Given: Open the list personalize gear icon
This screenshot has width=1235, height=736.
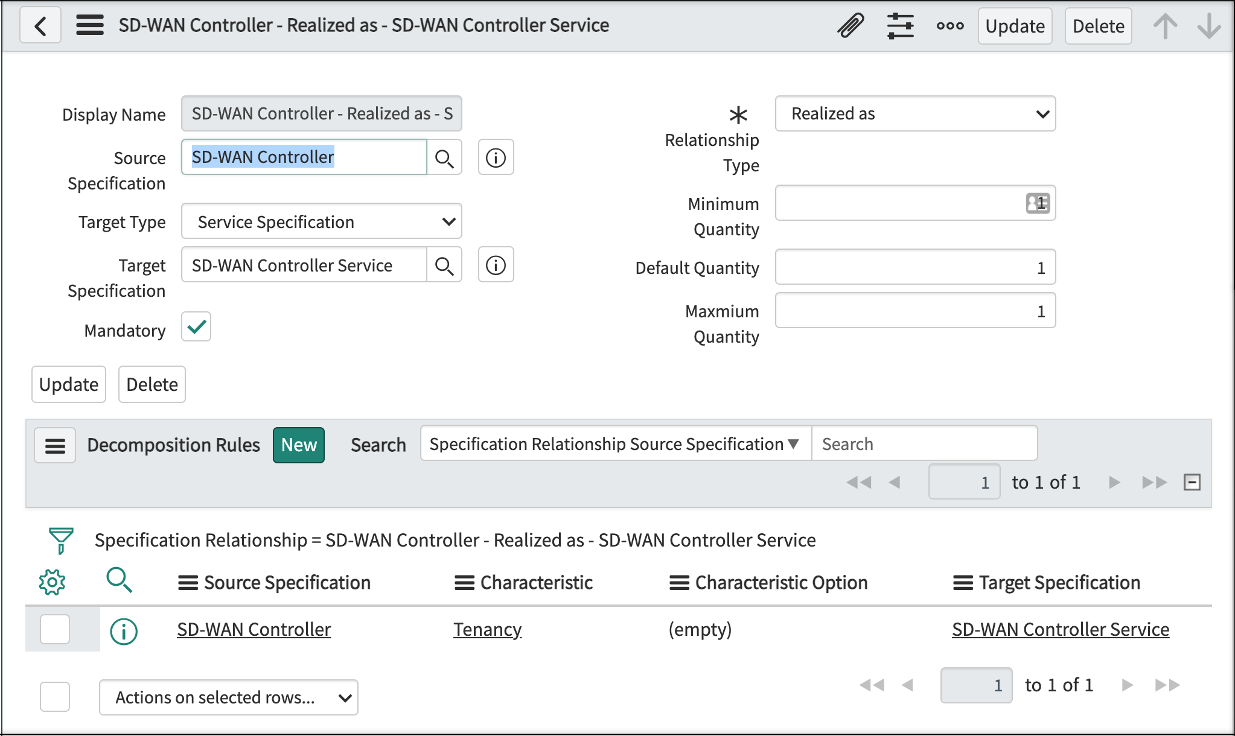Looking at the screenshot, I should point(52,582).
